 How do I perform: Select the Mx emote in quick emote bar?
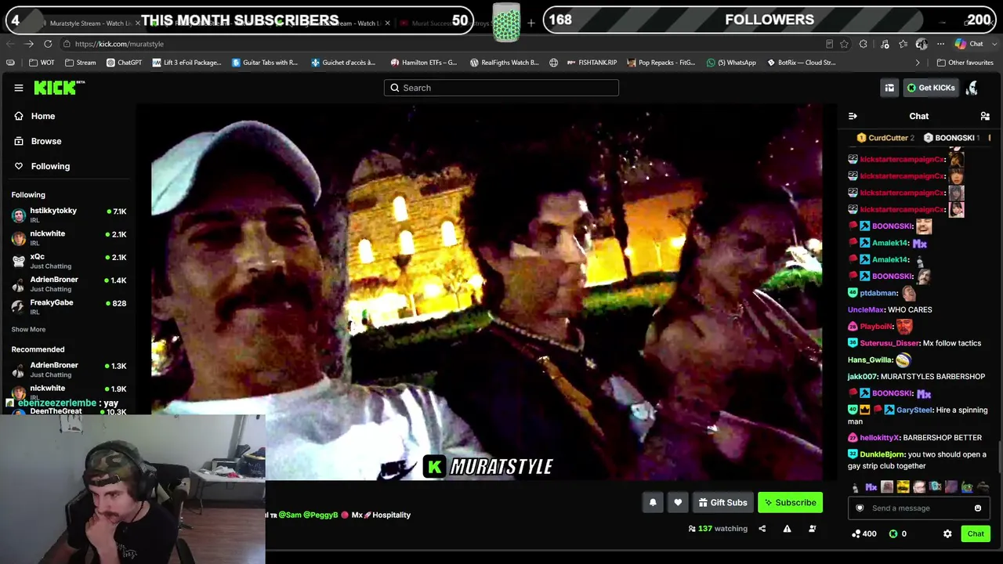pyautogui.click(x=871, y=487)
